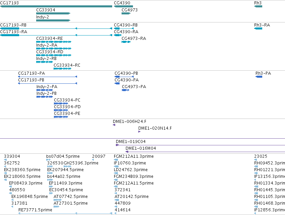
Task: Click protein CG4973-PA label
Action: click(134, 87)
